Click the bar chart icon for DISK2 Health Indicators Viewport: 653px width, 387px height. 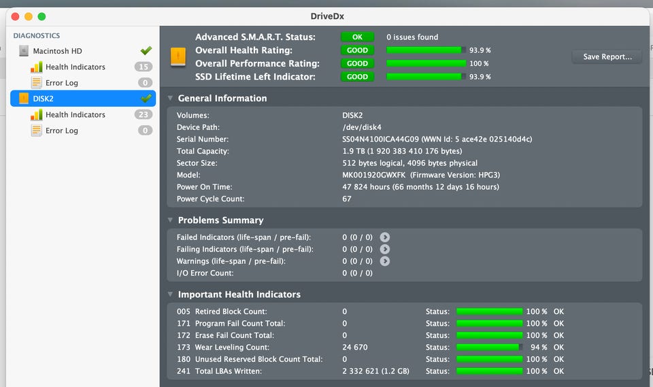37,114
